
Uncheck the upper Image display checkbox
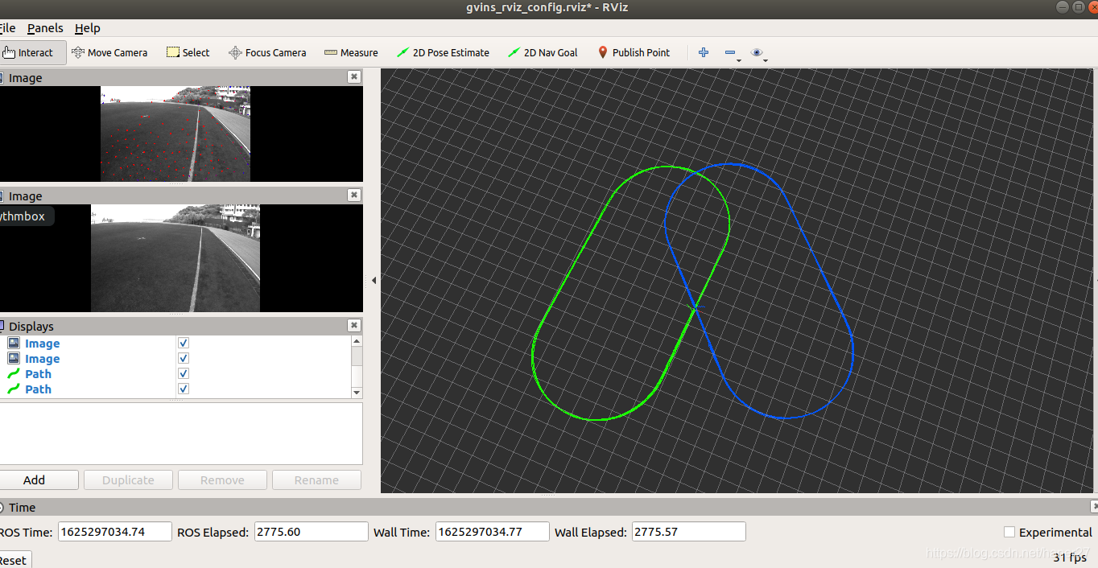[x=184, y=344]
